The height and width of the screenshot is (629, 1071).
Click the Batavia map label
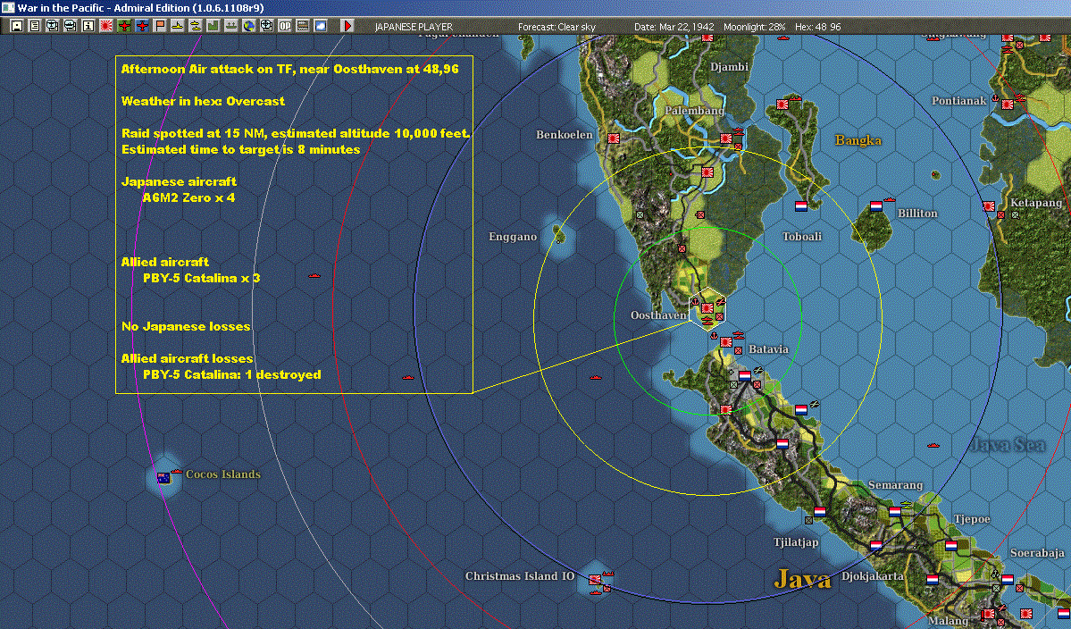pyautogui.click(x=768, y=349)
